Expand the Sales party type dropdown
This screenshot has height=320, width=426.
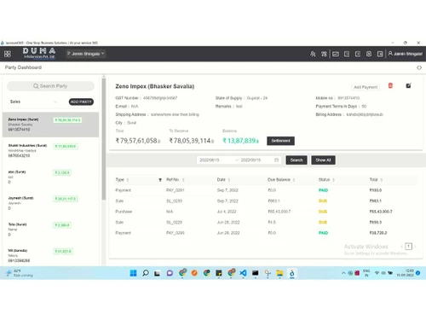pyautogui.click(x=33, y=102)
